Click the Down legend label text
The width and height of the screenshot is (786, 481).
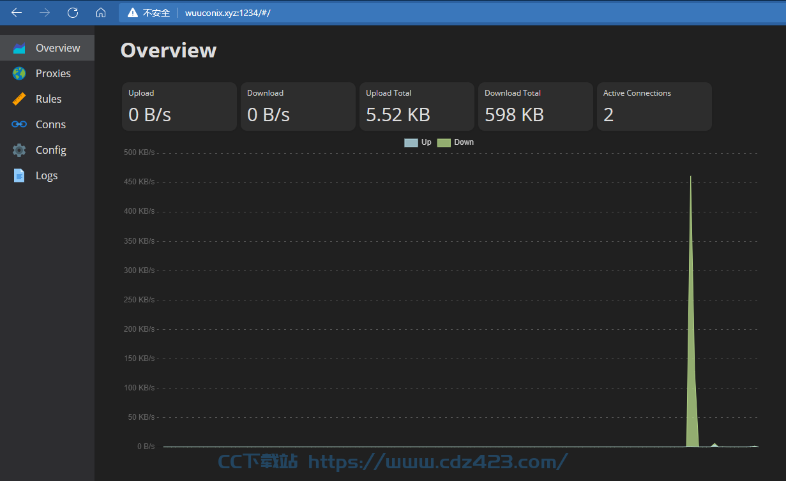[x=464, y=142]
